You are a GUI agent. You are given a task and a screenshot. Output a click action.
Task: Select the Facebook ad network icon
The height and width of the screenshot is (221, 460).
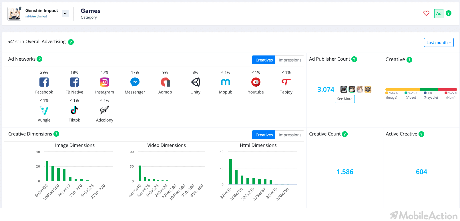pos(44,82)
